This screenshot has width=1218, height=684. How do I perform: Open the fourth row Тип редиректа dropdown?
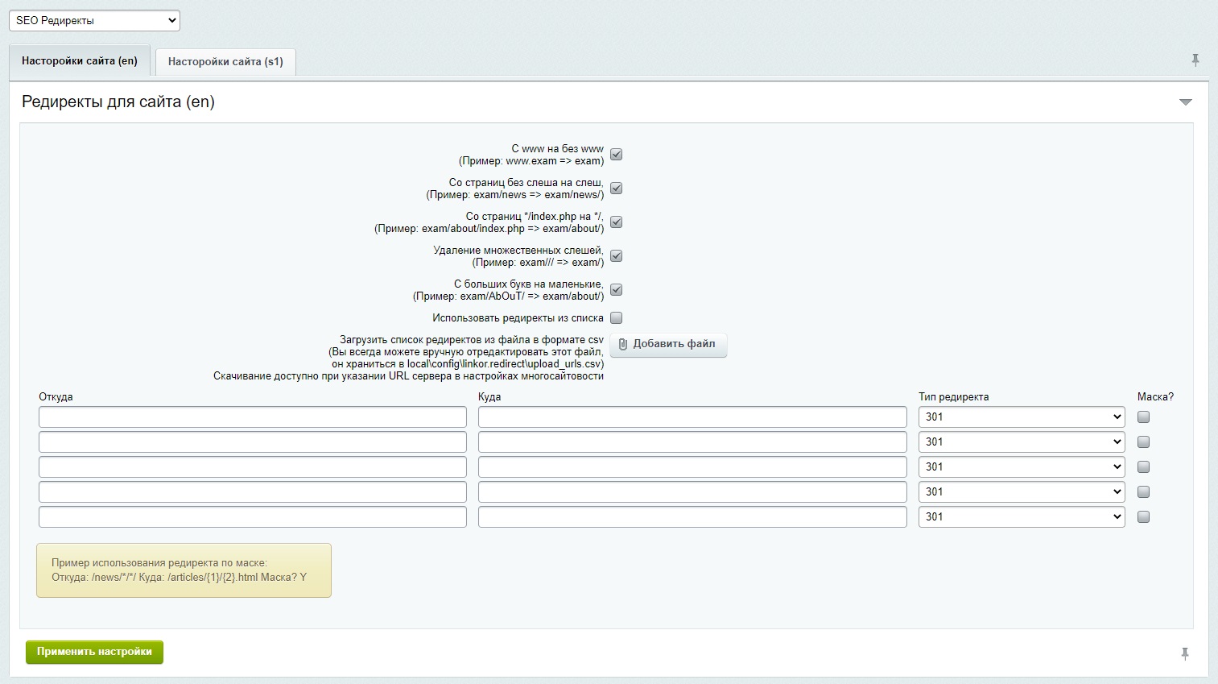[x=1022, y=491]
